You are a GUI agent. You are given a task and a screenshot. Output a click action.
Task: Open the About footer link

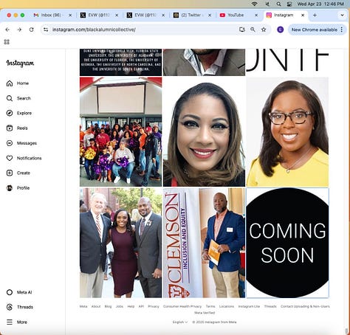96,306
